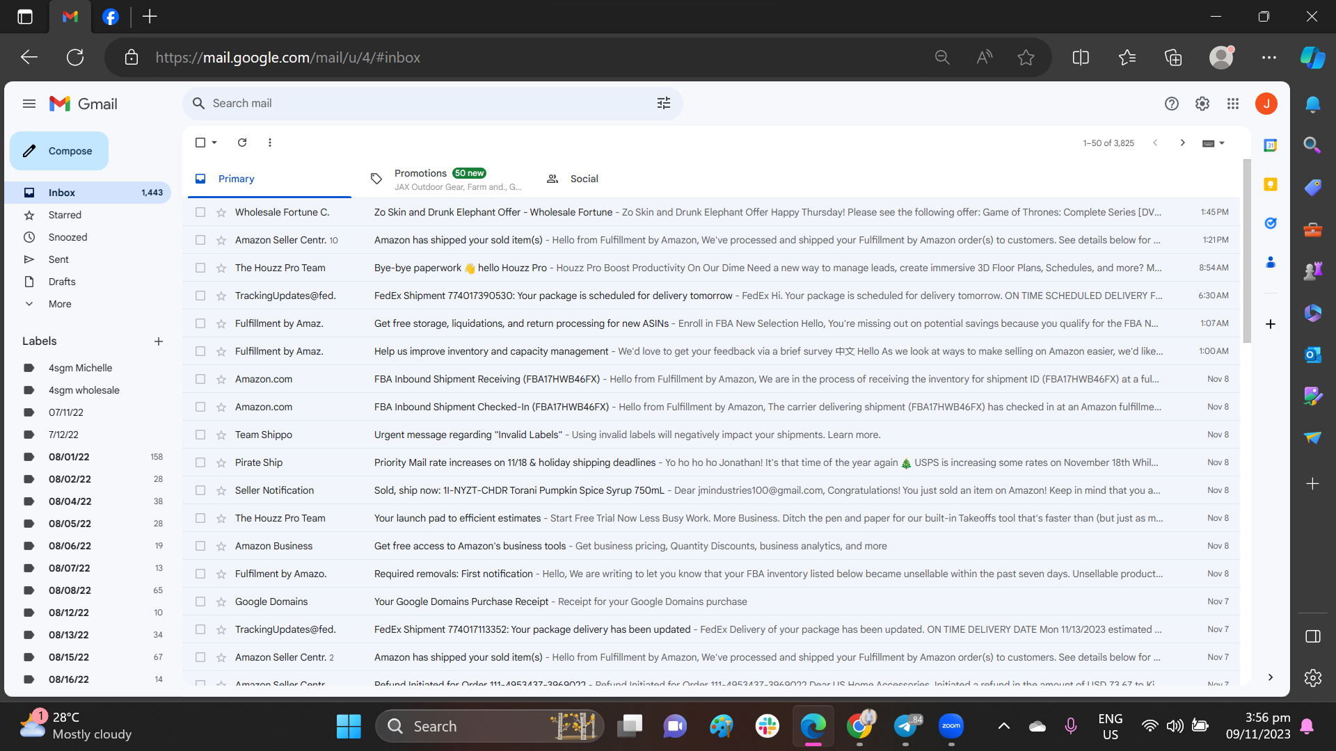The width and height of the screenshot is (1336, 751).
Task: Open Edge Copilot icon
Action: pyautogui.click(x=1312, y=58)
